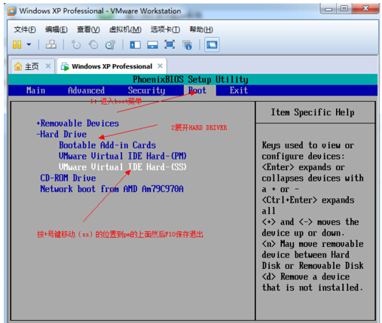Screen dimensions: 382x323
Task: Open the snapshot manager wrench icon
Action: click(110, 45)
